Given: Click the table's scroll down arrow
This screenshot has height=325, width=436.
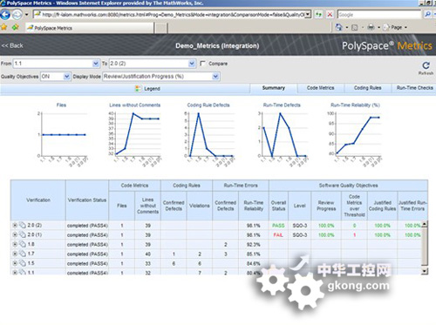Looking at the screenshot, I should (425, 271).
